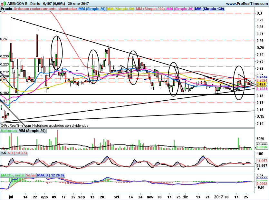Click the nov date axis label
The image size is (269, 200).
pos(150,197)
